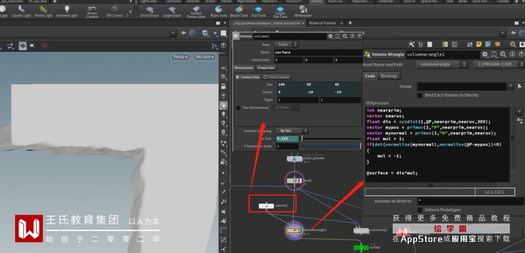Open the Uniform Sampling By Size dropdown
Screen dimensions: 525x253
pyautogui.click(x=292, y=131)
